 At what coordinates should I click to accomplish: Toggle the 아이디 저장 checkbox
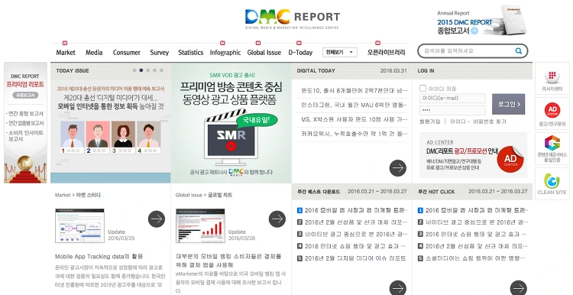click(x=422, y=88)
